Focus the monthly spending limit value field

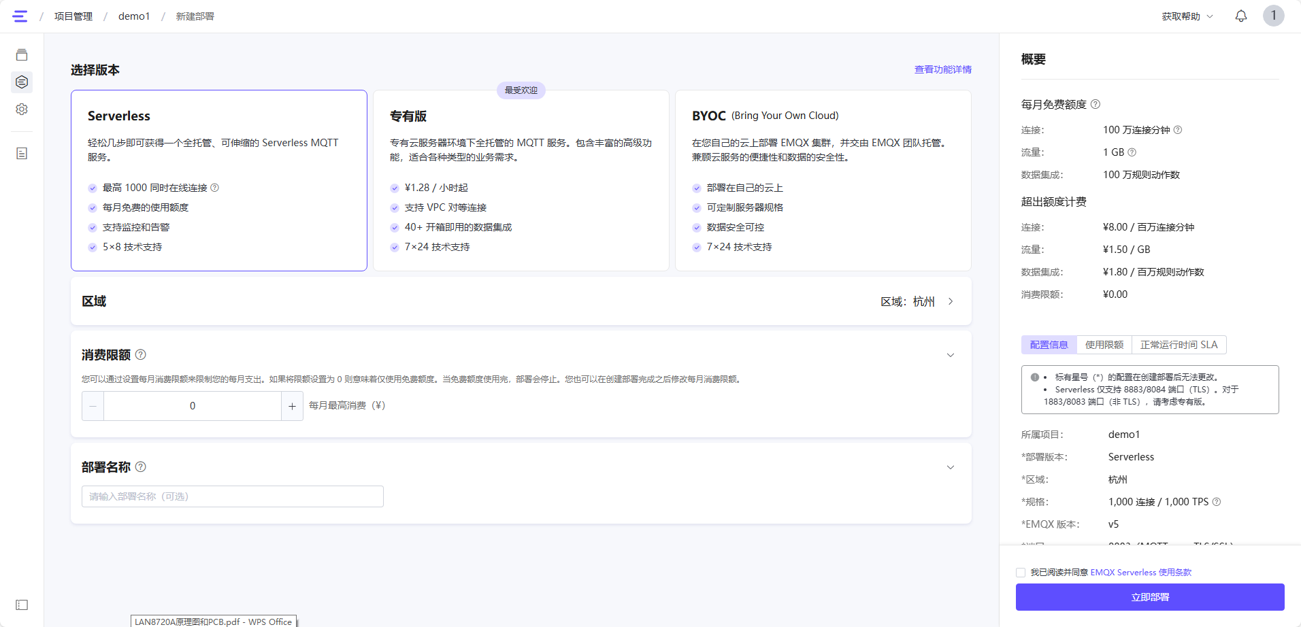[193, 406]
